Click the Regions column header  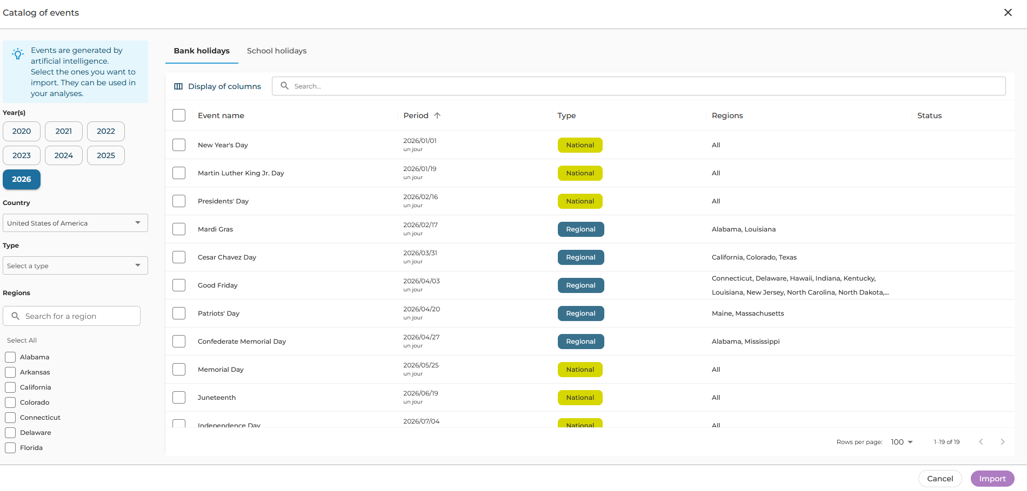727,115
